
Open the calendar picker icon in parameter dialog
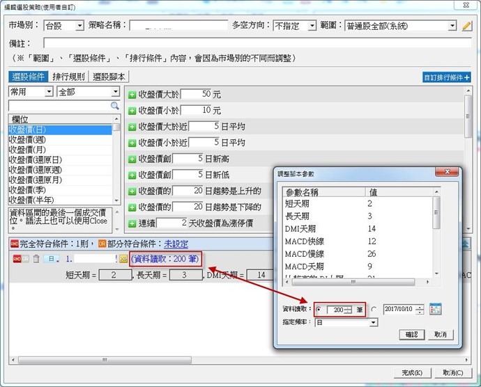coord(436,309)
